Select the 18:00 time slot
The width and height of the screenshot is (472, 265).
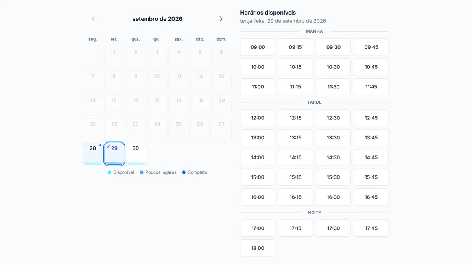[258, 248]
